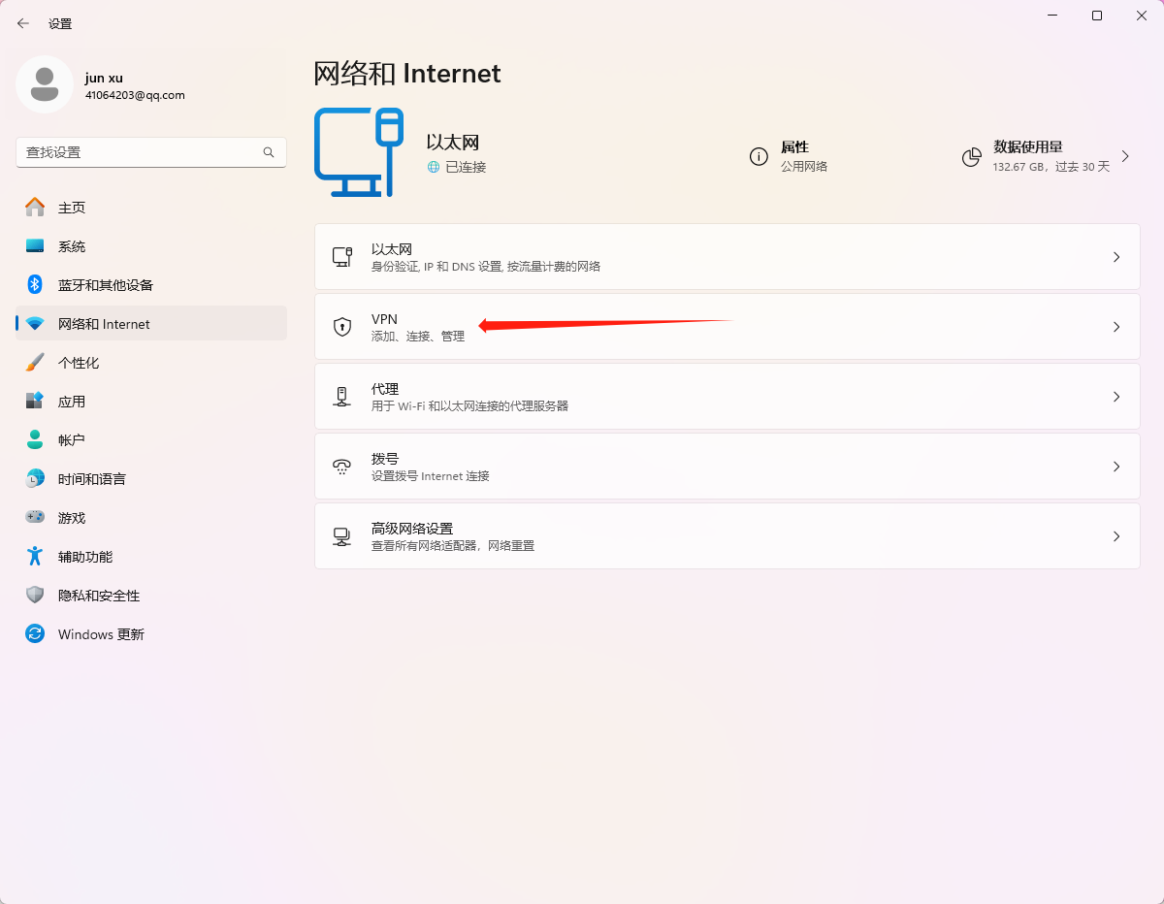Go to 主页 in the sidebar

pos(72,208)
